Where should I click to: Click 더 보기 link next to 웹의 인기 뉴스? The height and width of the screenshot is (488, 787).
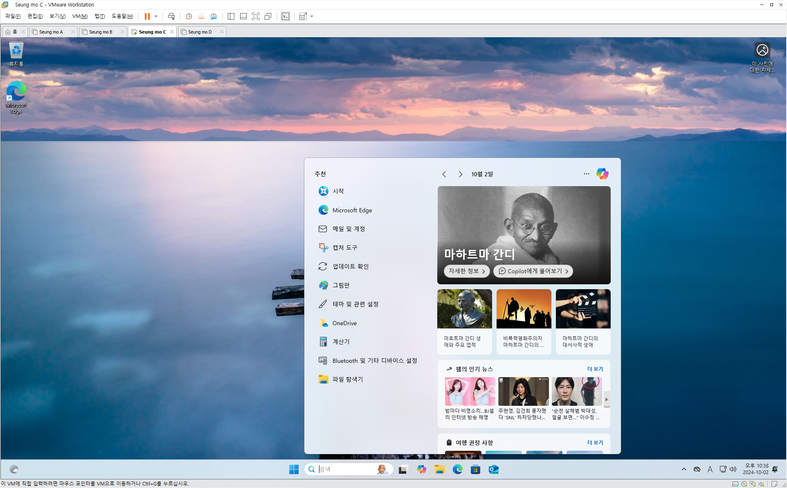point(595,369)
